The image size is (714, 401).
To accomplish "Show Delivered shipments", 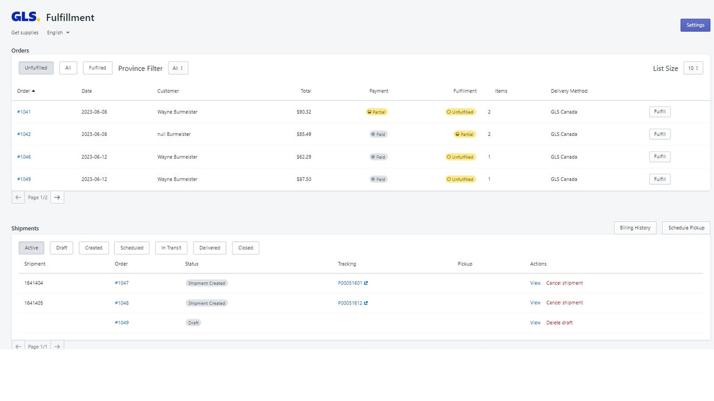I will [209, 247].
